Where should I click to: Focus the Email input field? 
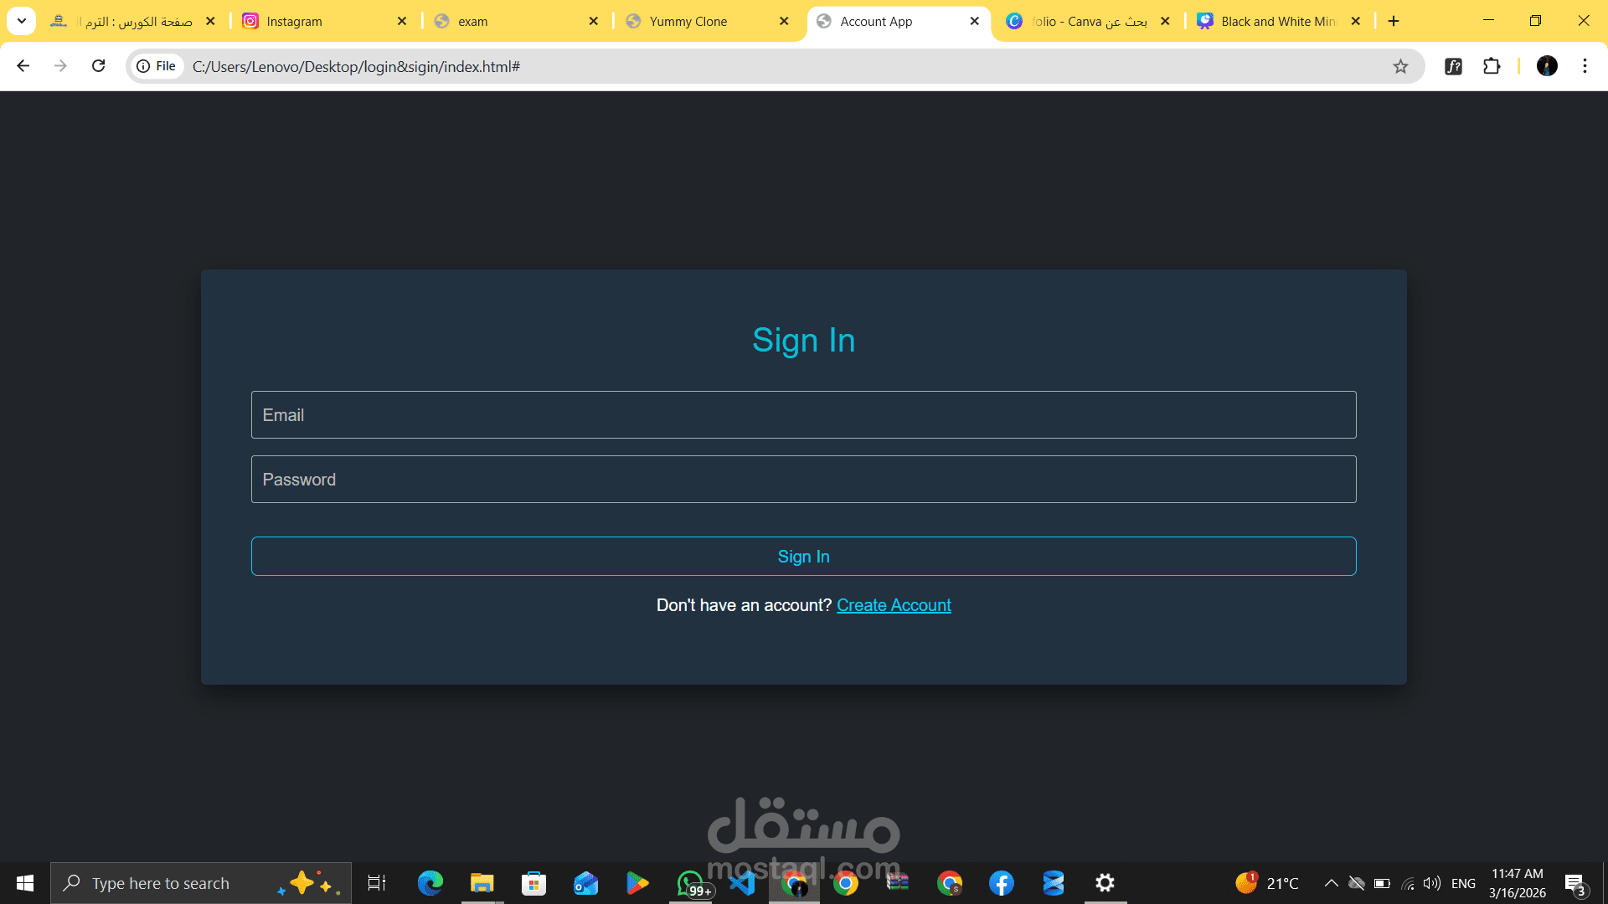click(x=803, y=415)
